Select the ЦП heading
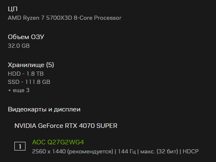 pyautogui.click(x=13, y=9)
